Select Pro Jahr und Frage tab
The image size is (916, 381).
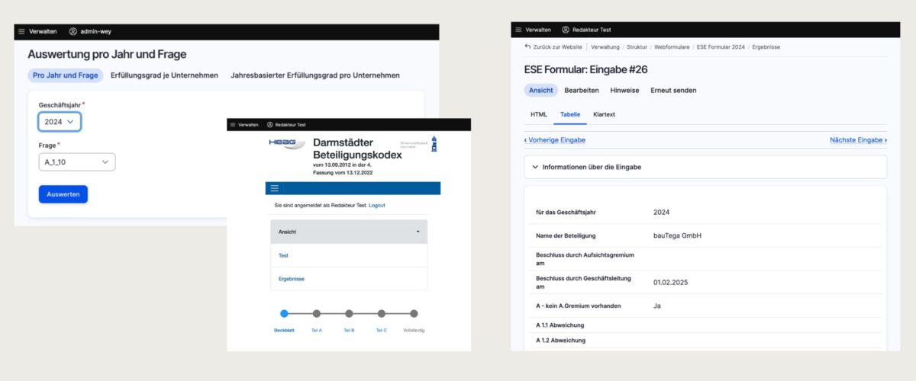pos(66,75)
